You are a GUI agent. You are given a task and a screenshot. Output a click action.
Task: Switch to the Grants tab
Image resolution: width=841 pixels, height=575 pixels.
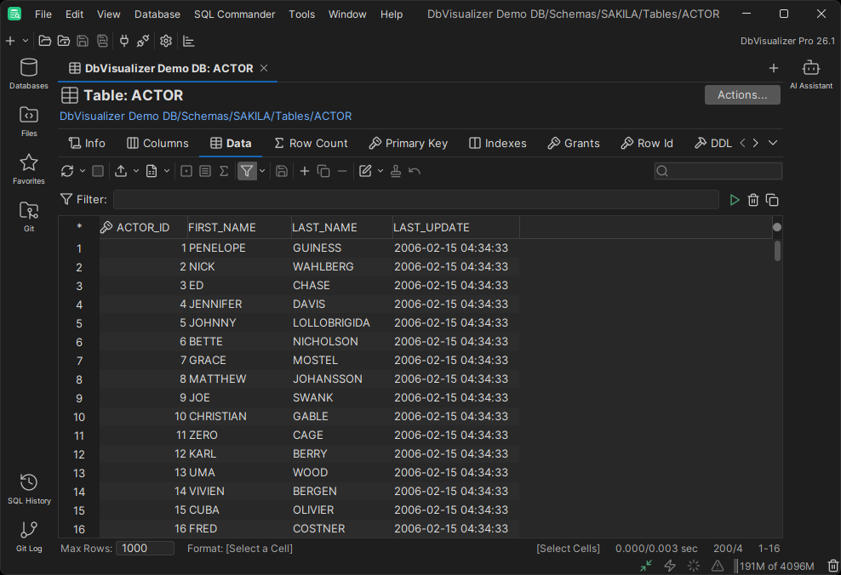(x=574, y=143)
